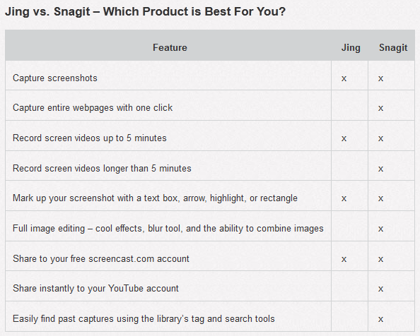The height and width of the screenshot is (336, 420).
Task: Click the Jing x for screencast.com sharing
Action: pos(344,259)
